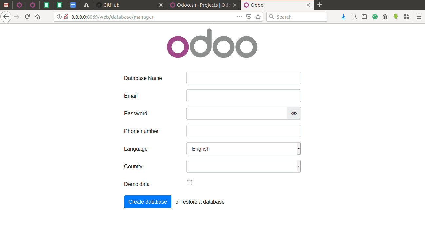Expand the page actions three-dots menu

[x=239, y=17]
